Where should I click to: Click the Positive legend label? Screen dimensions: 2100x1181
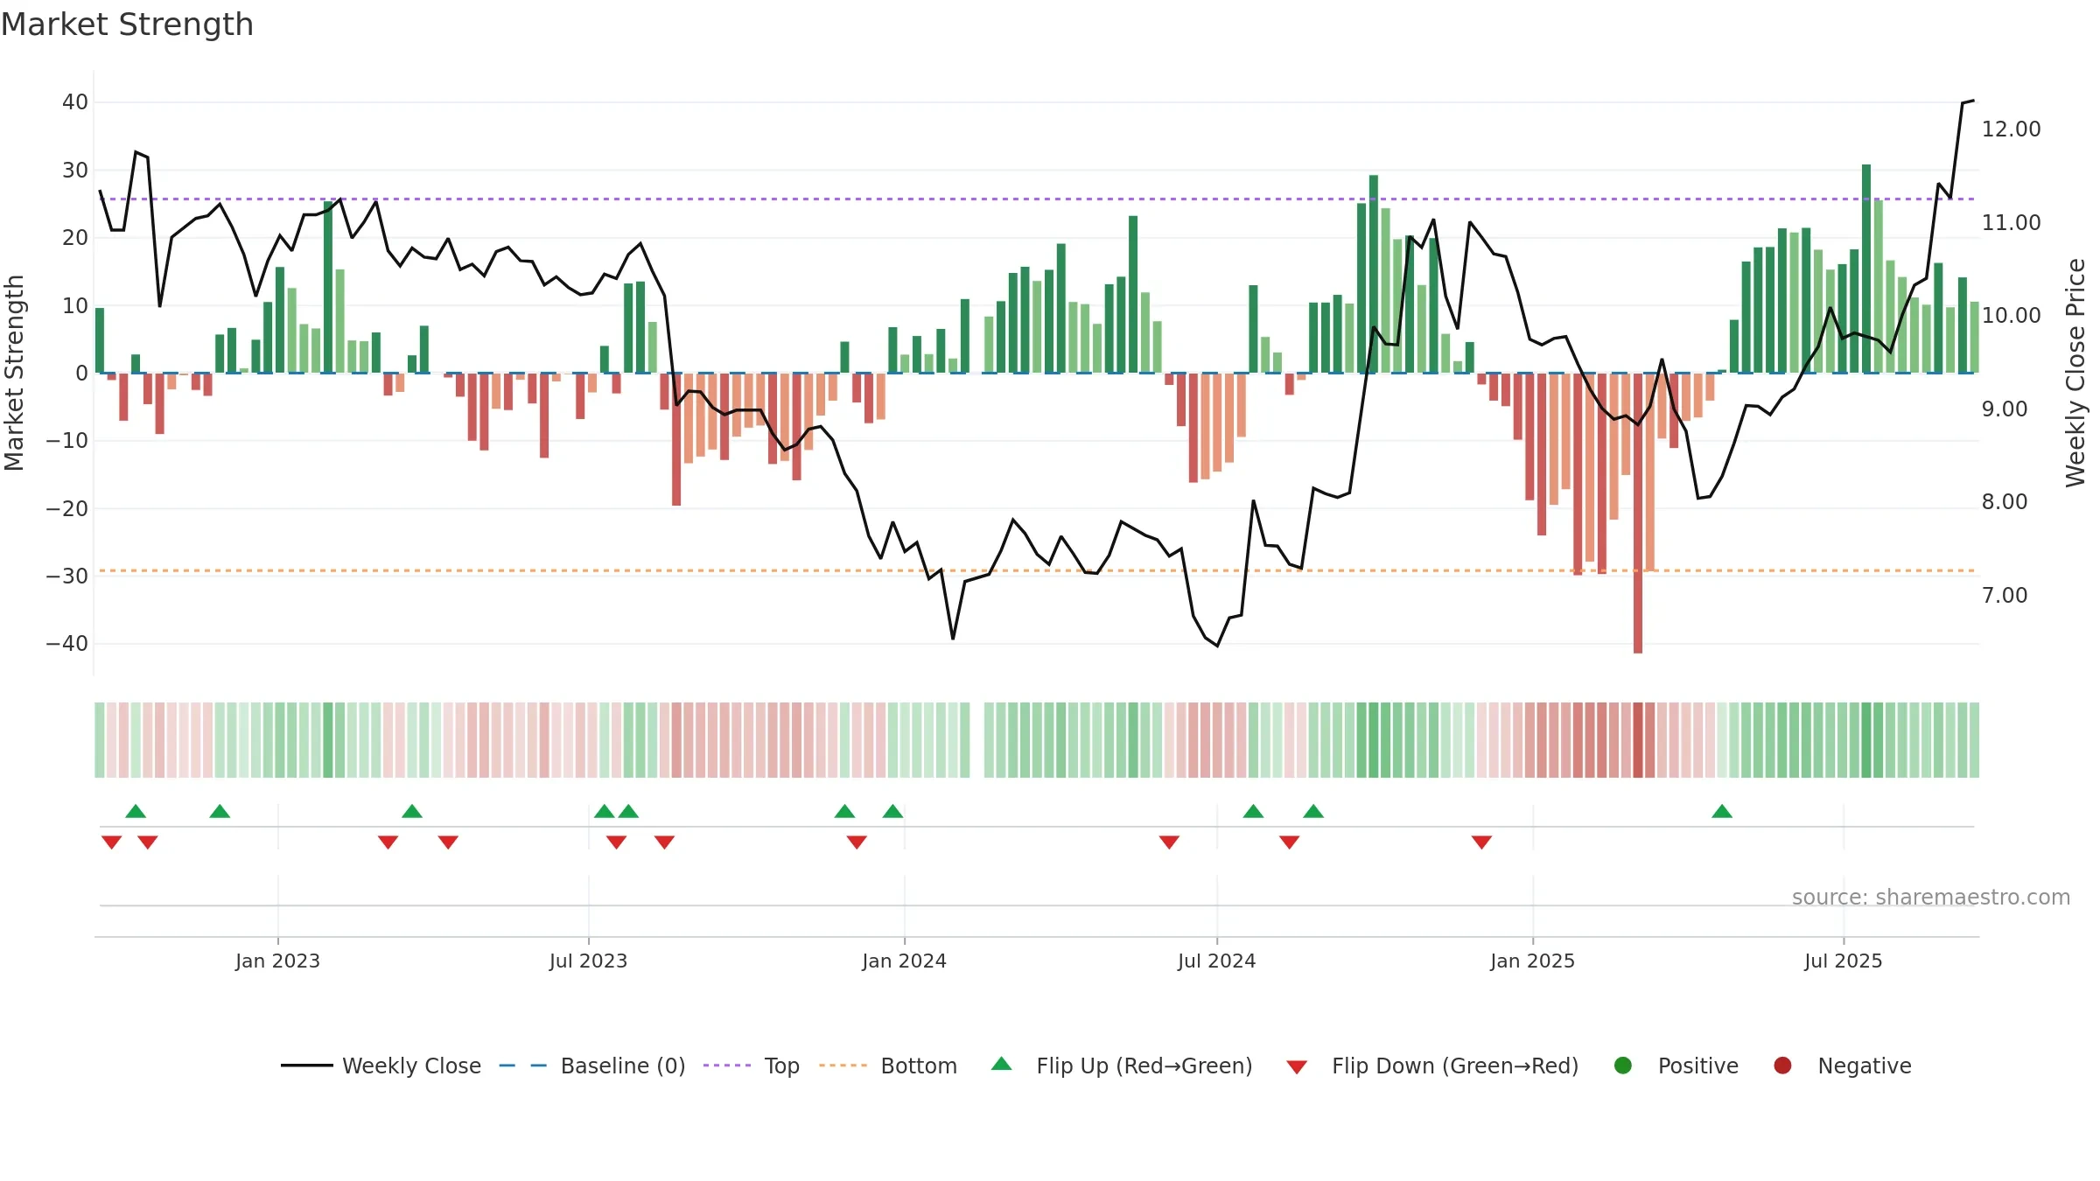coord(1698,1066)
